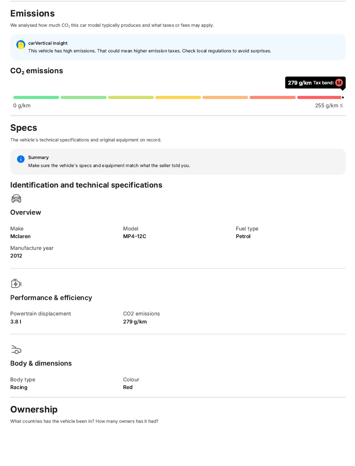Click the 279 g/km tax band tooltip
This screenshot has width=355, height=466.
tap(315, 83)
